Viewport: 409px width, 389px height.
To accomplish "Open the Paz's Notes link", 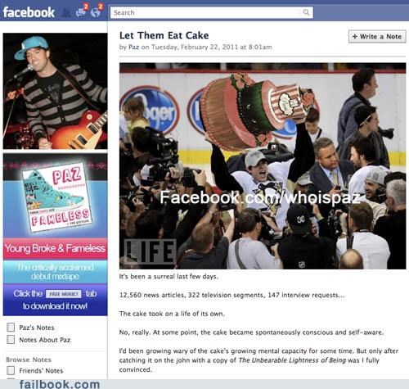I will 37,328.
